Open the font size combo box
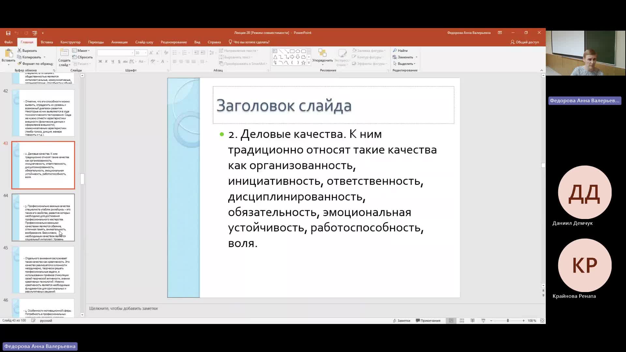Image resolution: width=626 pixels, height=352 pixels. [141, 53]
